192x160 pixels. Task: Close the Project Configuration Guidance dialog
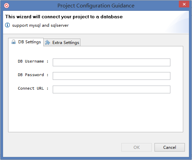(x=184, y=4)
